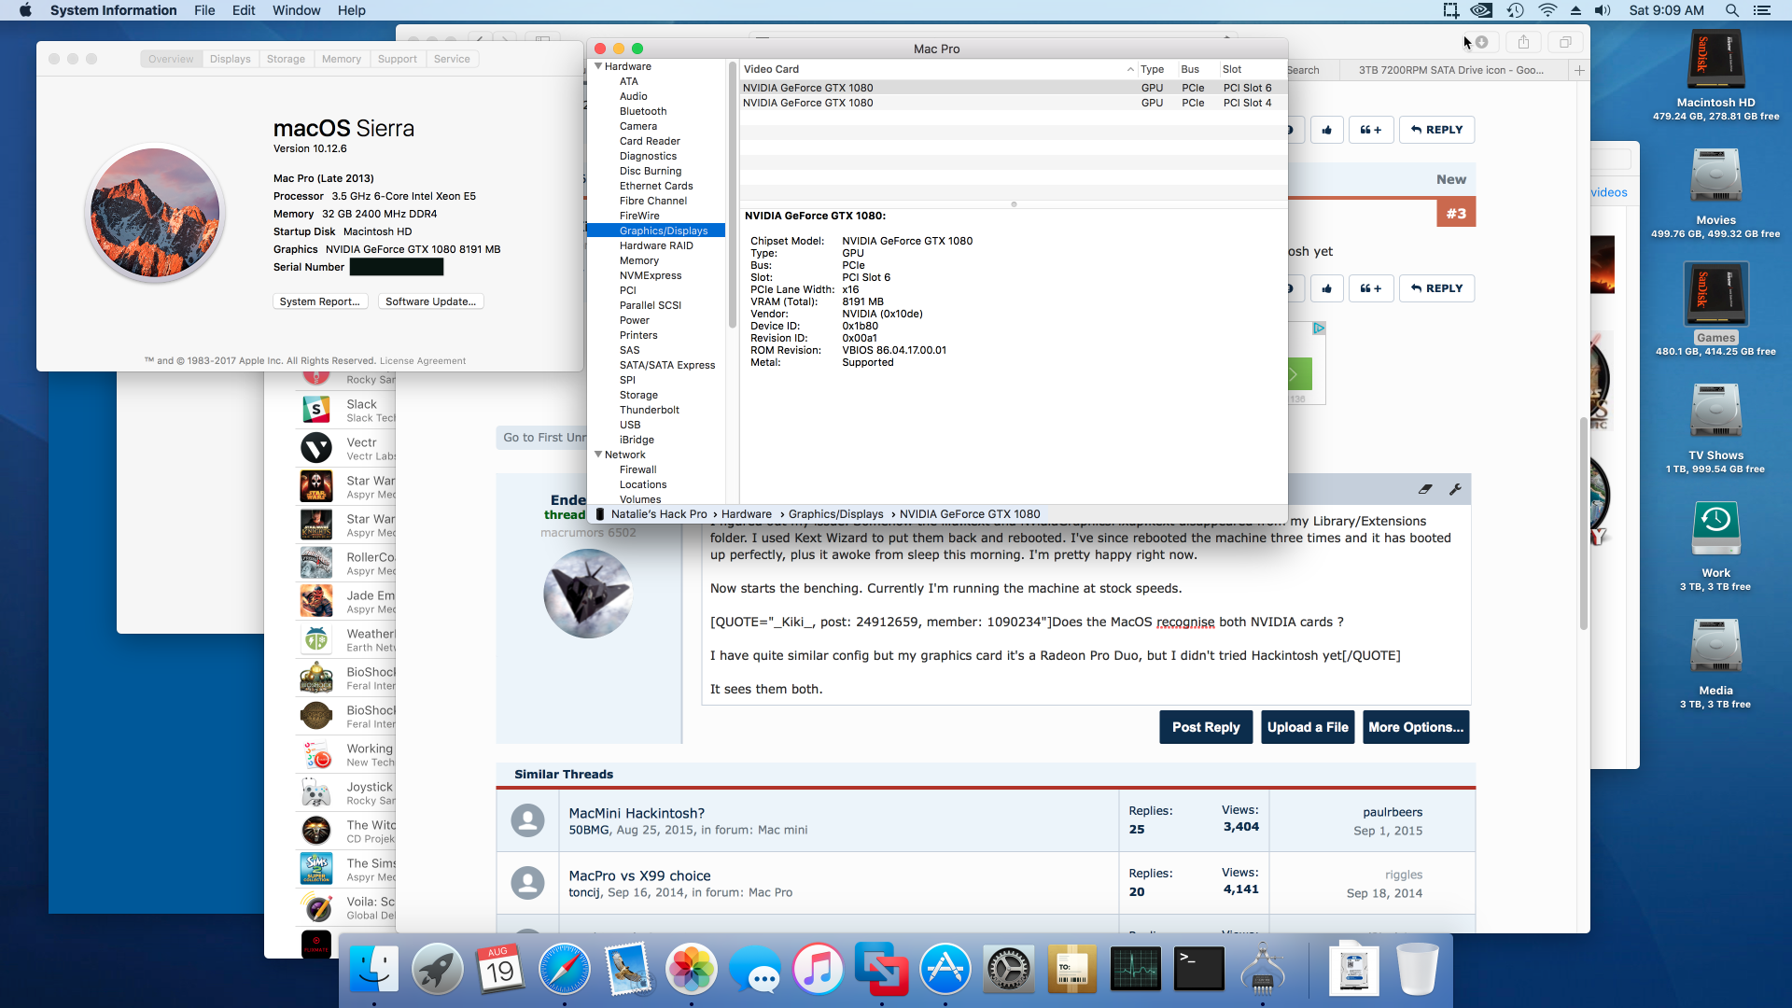Viewport: 1792px width, 1008px height.
Task: Open Activity Monitor in the Dock
Action: coord(1136,969)
